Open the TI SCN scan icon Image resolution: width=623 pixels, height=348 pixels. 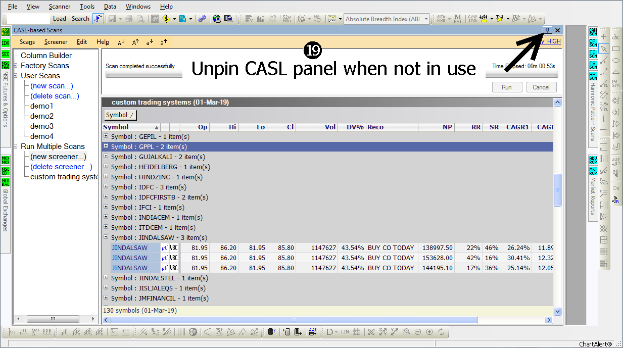tap(593, 54)
